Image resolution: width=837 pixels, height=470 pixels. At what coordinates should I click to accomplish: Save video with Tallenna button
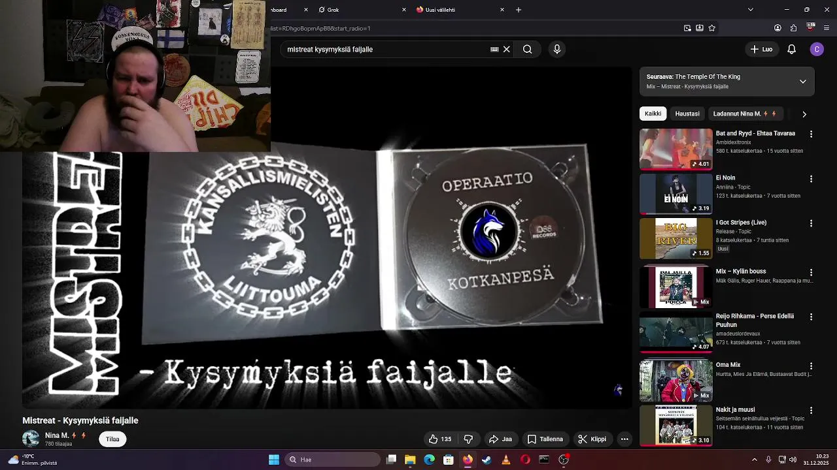[x=545, y=439]
